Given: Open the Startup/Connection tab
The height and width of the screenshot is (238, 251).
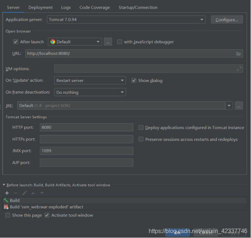Looking at the screenshot, I should (x=138, y=8).
